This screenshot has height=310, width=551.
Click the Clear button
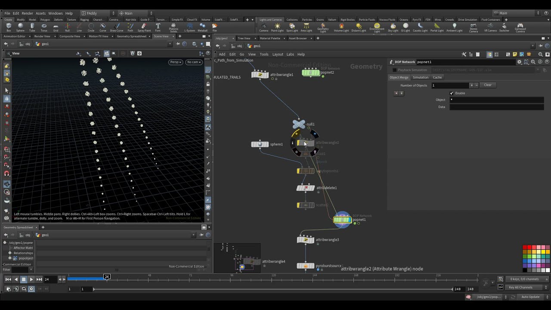(488, 85)
